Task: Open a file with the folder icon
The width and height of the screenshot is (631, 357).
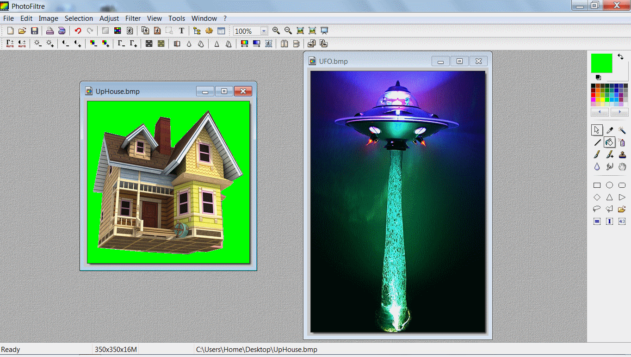Action: [22, 31]
